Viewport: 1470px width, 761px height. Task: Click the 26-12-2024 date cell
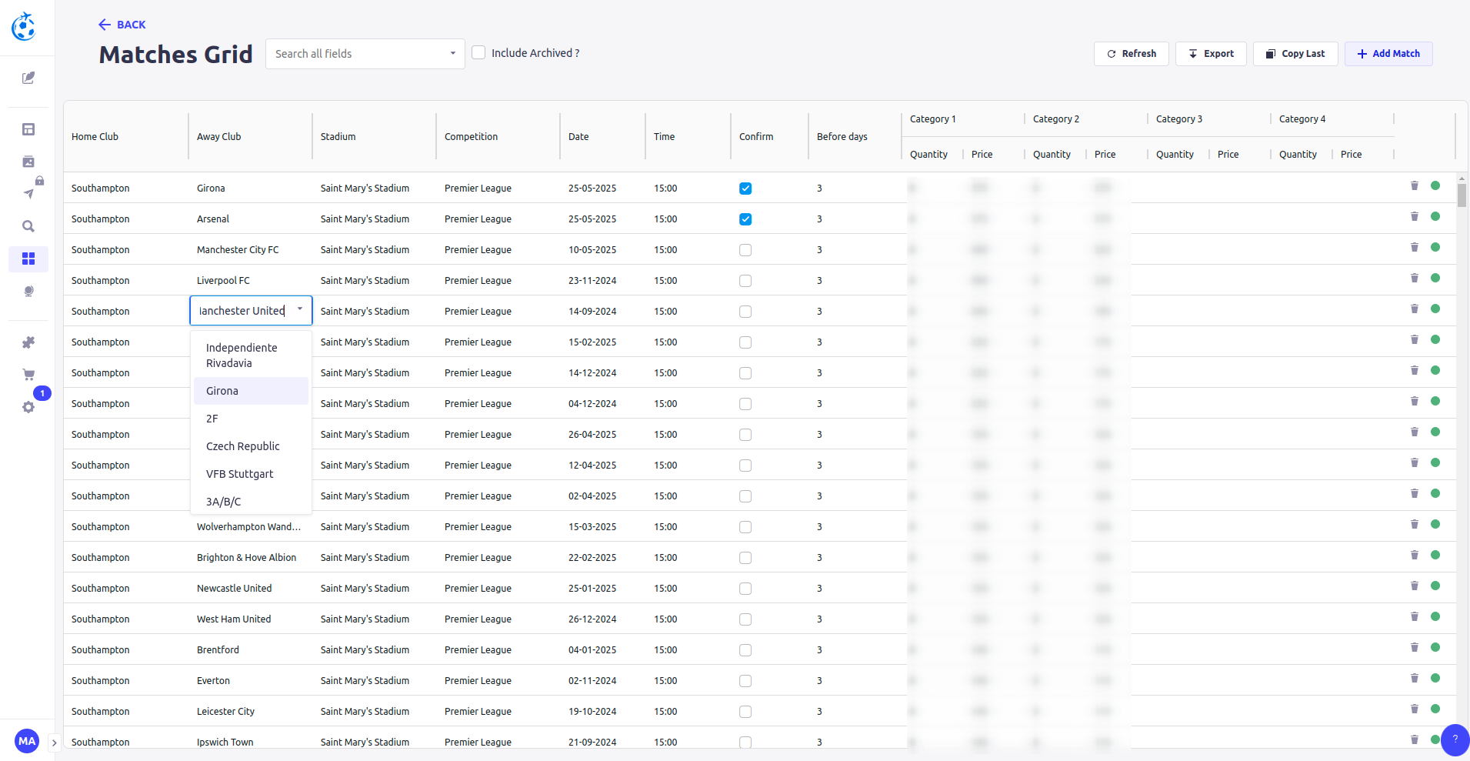pyautogui.click(x=592, y=619)
